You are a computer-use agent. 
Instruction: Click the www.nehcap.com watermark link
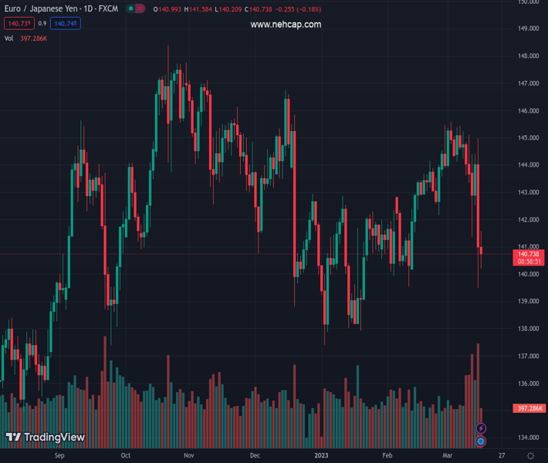coord(286,25)
